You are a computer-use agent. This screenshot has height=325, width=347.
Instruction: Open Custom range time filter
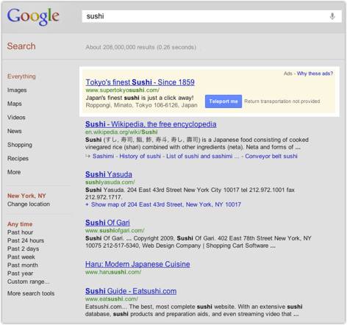tap(29, 282)
